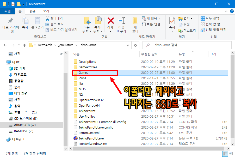Click the horizontal scrollbar of file list
The height and width of the screenshot is (157, 235).
point(149,149)
